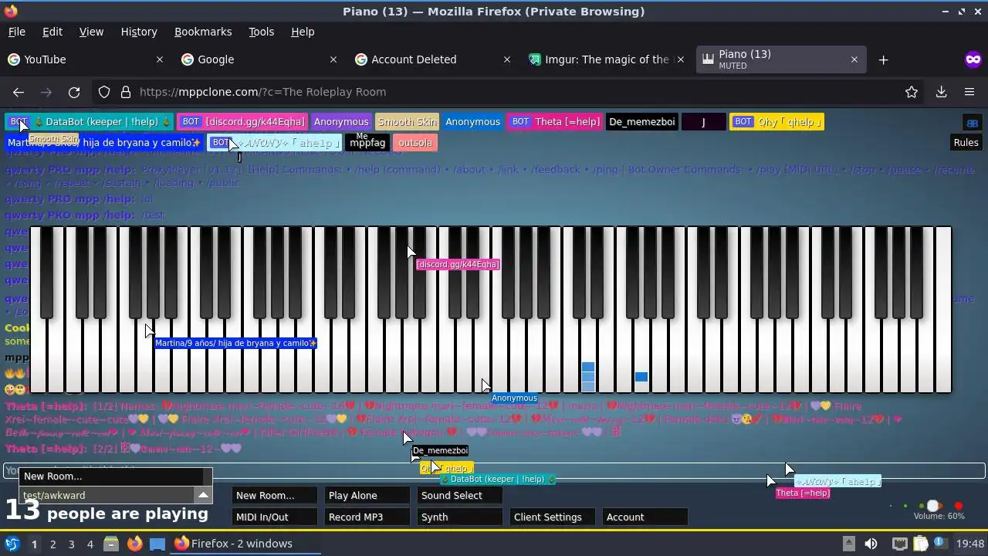Image resolution: width=988 pixels, height=556 pixels.
Task: Close the YouTube tab
Action: [160, 59]
